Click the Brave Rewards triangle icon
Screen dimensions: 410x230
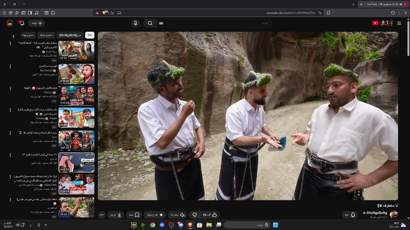point(97,13)
